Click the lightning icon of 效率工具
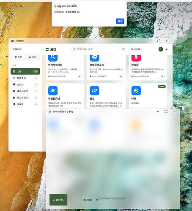The width and height of the screenshot is (192, 211). click(14, 78)
